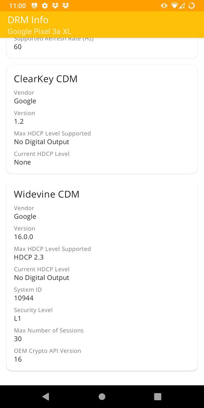
Task: Tap the ClearKey version value 1.2
Action: pos(19,121)
